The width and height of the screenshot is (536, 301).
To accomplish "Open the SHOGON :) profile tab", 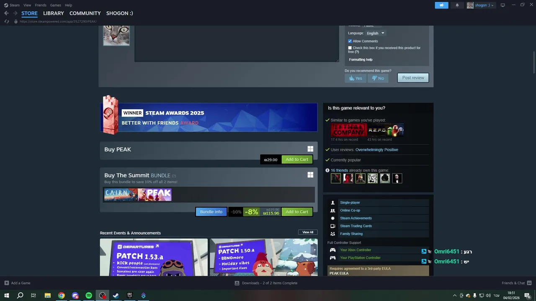I will tap(119, 13).
